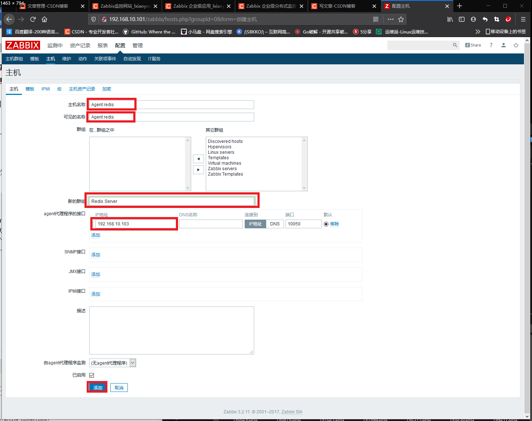Viewport: 532px width, 421px height.
Task: Click the blue 添加 submit button
Action: pyautogui.click(x=98, y=388)
